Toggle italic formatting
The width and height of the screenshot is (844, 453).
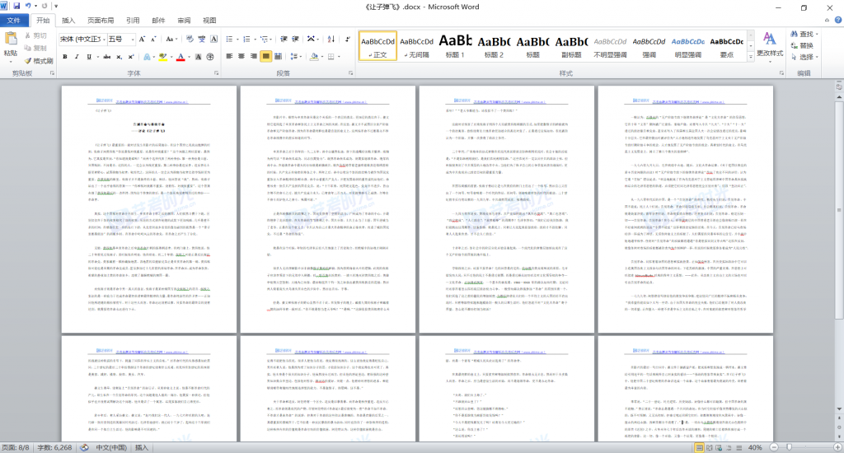point(78,57)
